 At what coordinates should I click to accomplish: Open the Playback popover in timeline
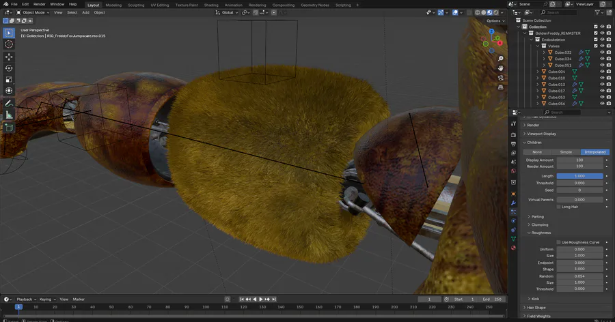(26, 299)
